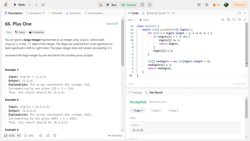
Task: Click the Premium button
Action: (x=239, y=5)
